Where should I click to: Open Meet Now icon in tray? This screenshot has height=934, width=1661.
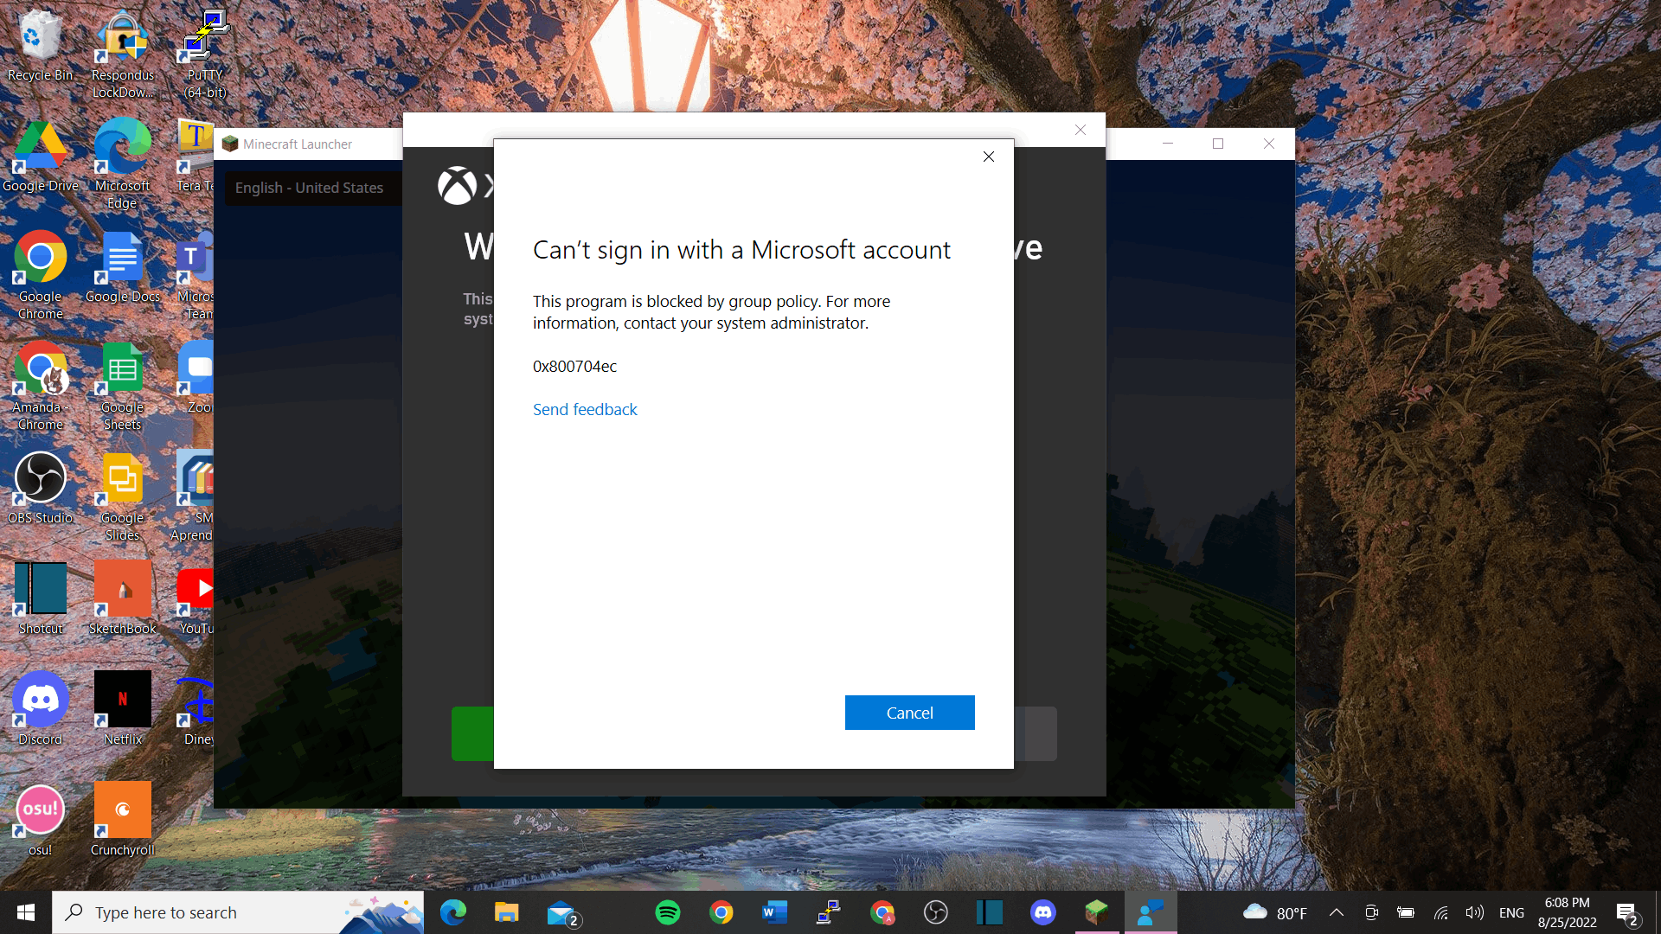pyautogui.click(x=1371, y=912)
